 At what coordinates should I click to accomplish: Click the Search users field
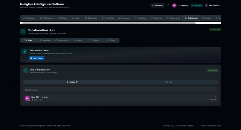pos(120,90)
